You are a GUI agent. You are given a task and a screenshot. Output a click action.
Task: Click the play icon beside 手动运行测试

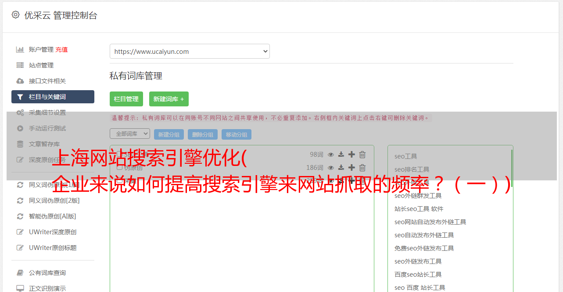[x=20, y=128]
